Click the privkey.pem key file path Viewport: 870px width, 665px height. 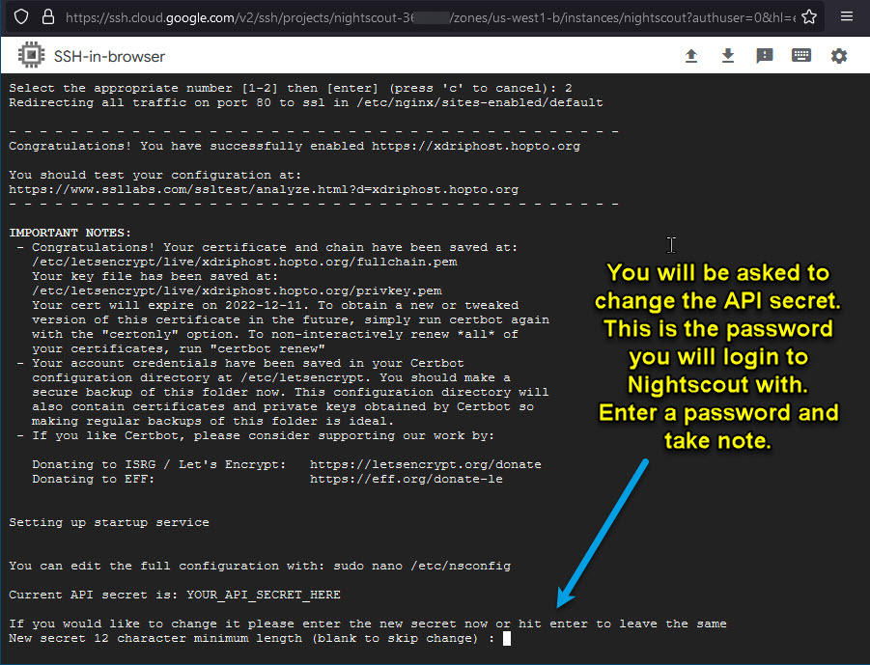pyautogui.click(x=237, y=291)
